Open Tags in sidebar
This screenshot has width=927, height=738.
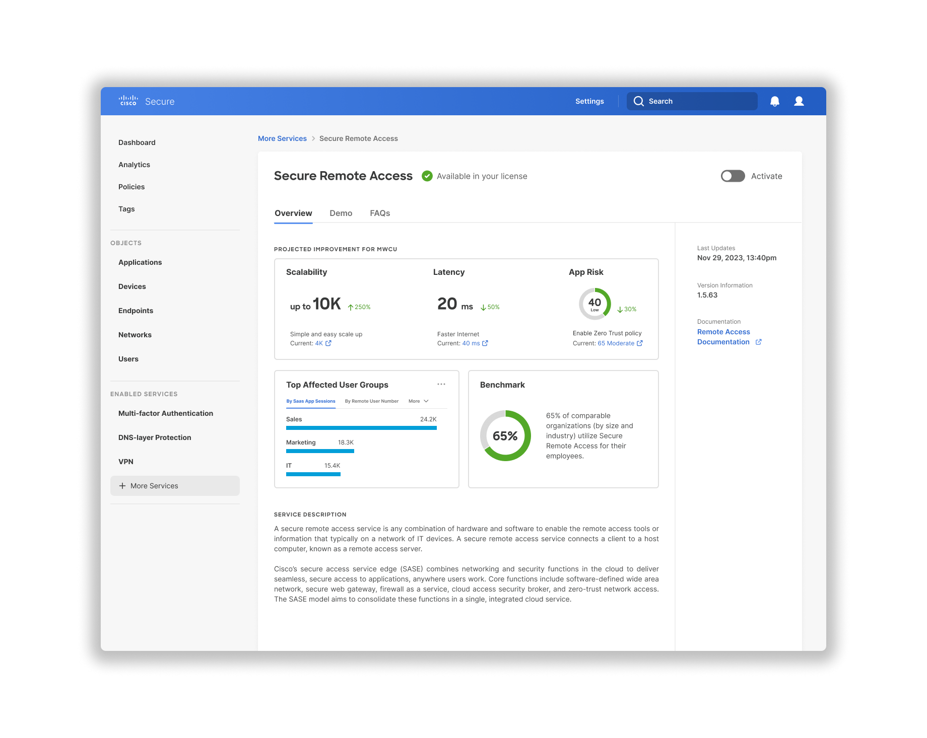click(126, 209)
